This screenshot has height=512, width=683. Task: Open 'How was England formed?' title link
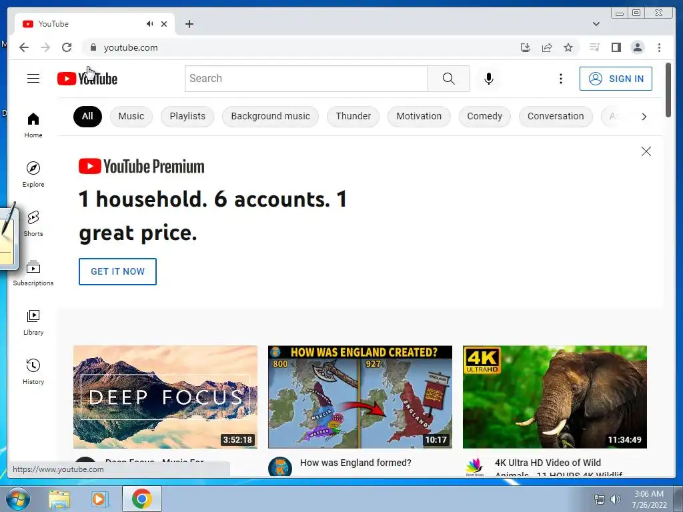coord(356,463)
